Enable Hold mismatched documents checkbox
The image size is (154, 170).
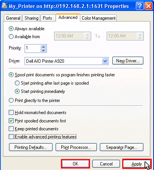tap(11, 113)
